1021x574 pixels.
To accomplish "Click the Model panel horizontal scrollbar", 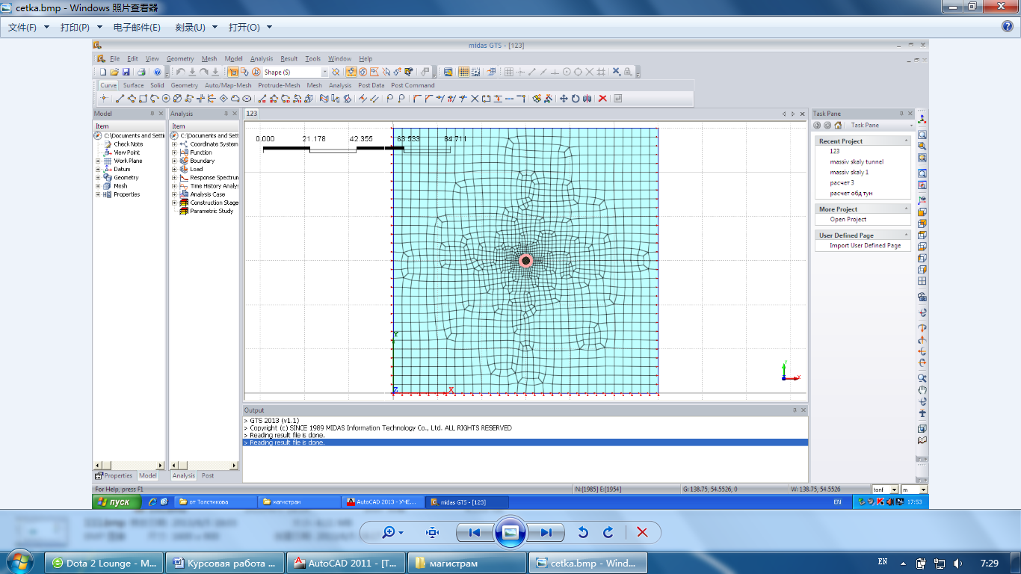I will [x=129, y=465].
